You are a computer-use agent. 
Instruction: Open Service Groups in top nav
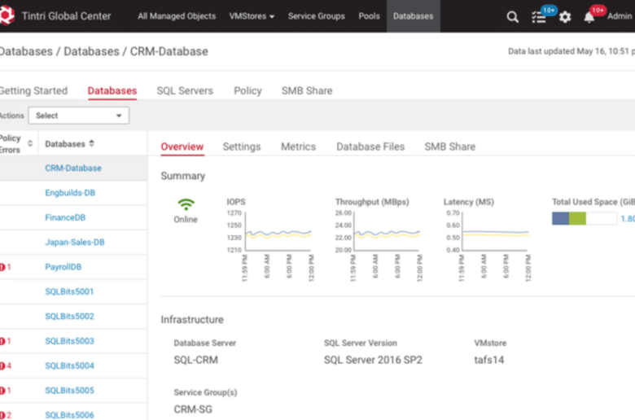click(x=317, y=16)
